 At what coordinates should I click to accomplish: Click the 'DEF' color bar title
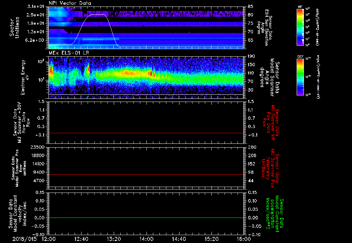(300, 57)
